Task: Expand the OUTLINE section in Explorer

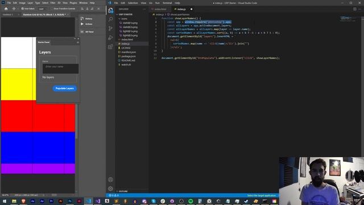Action: coord(123,191)
